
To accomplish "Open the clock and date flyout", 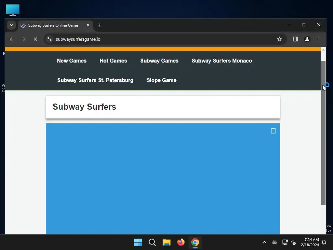I will click(x=310, y=242).
